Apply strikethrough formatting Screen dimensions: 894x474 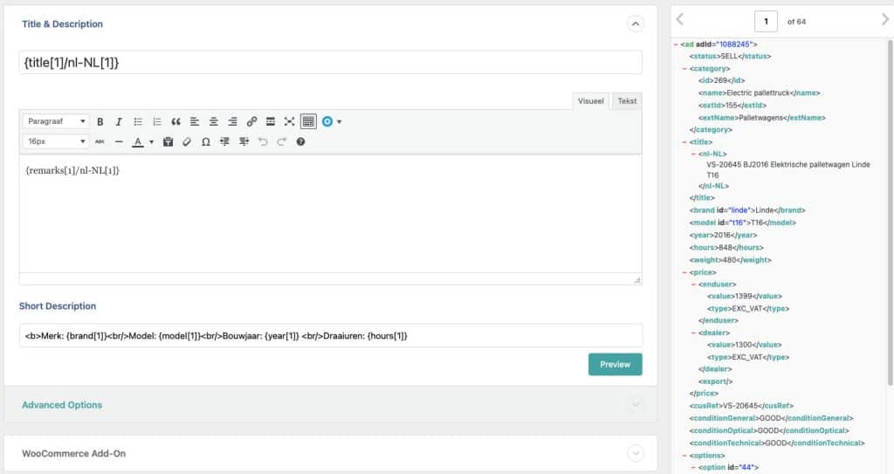100,141
